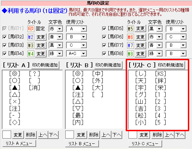This screenshot has width=192, height=149.
Task: Click 変更 button under リスト C
Action: coord(144,135)
